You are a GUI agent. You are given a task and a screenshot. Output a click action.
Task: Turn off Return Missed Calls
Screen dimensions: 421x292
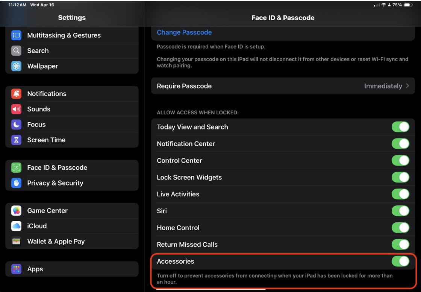400,245
